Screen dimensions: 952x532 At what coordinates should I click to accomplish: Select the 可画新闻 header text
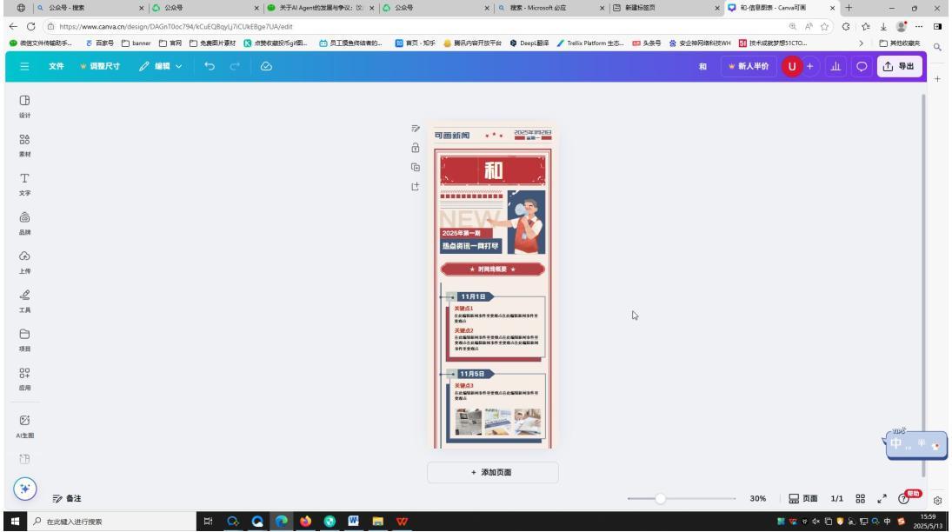tap(452, 136)
